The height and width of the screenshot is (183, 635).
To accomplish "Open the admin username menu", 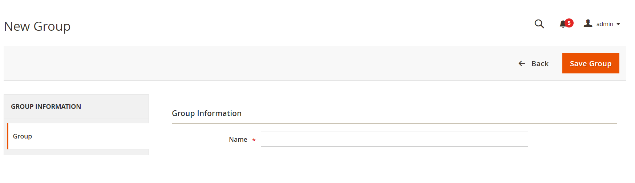I will click(604, 24).
